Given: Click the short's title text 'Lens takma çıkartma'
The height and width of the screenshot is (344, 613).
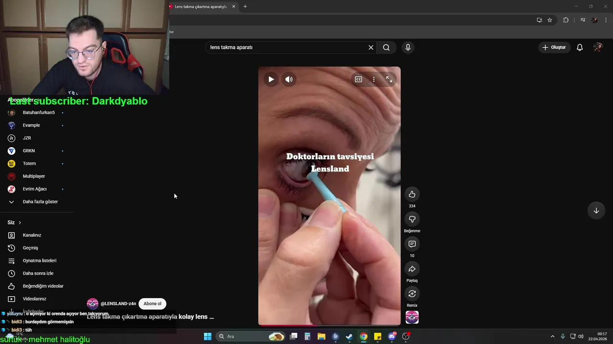Looking at the screenshot, I should [150, 317].
